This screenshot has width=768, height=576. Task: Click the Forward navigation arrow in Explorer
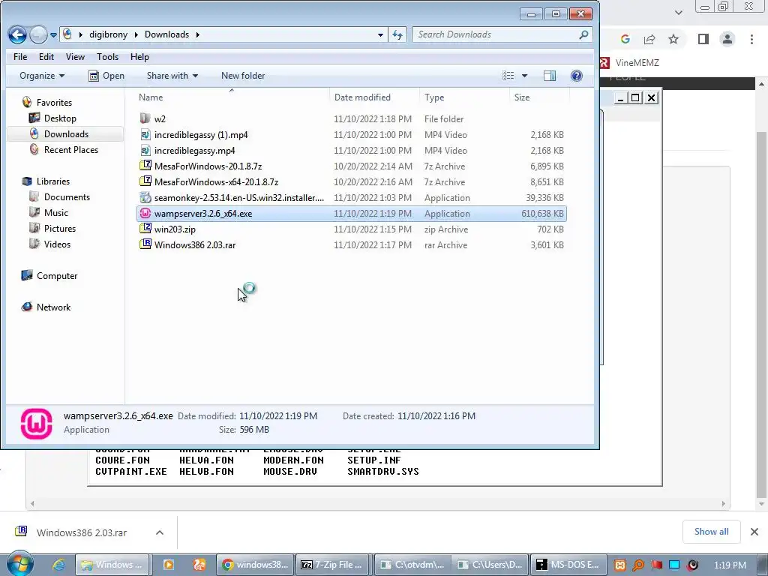point(38,34)
